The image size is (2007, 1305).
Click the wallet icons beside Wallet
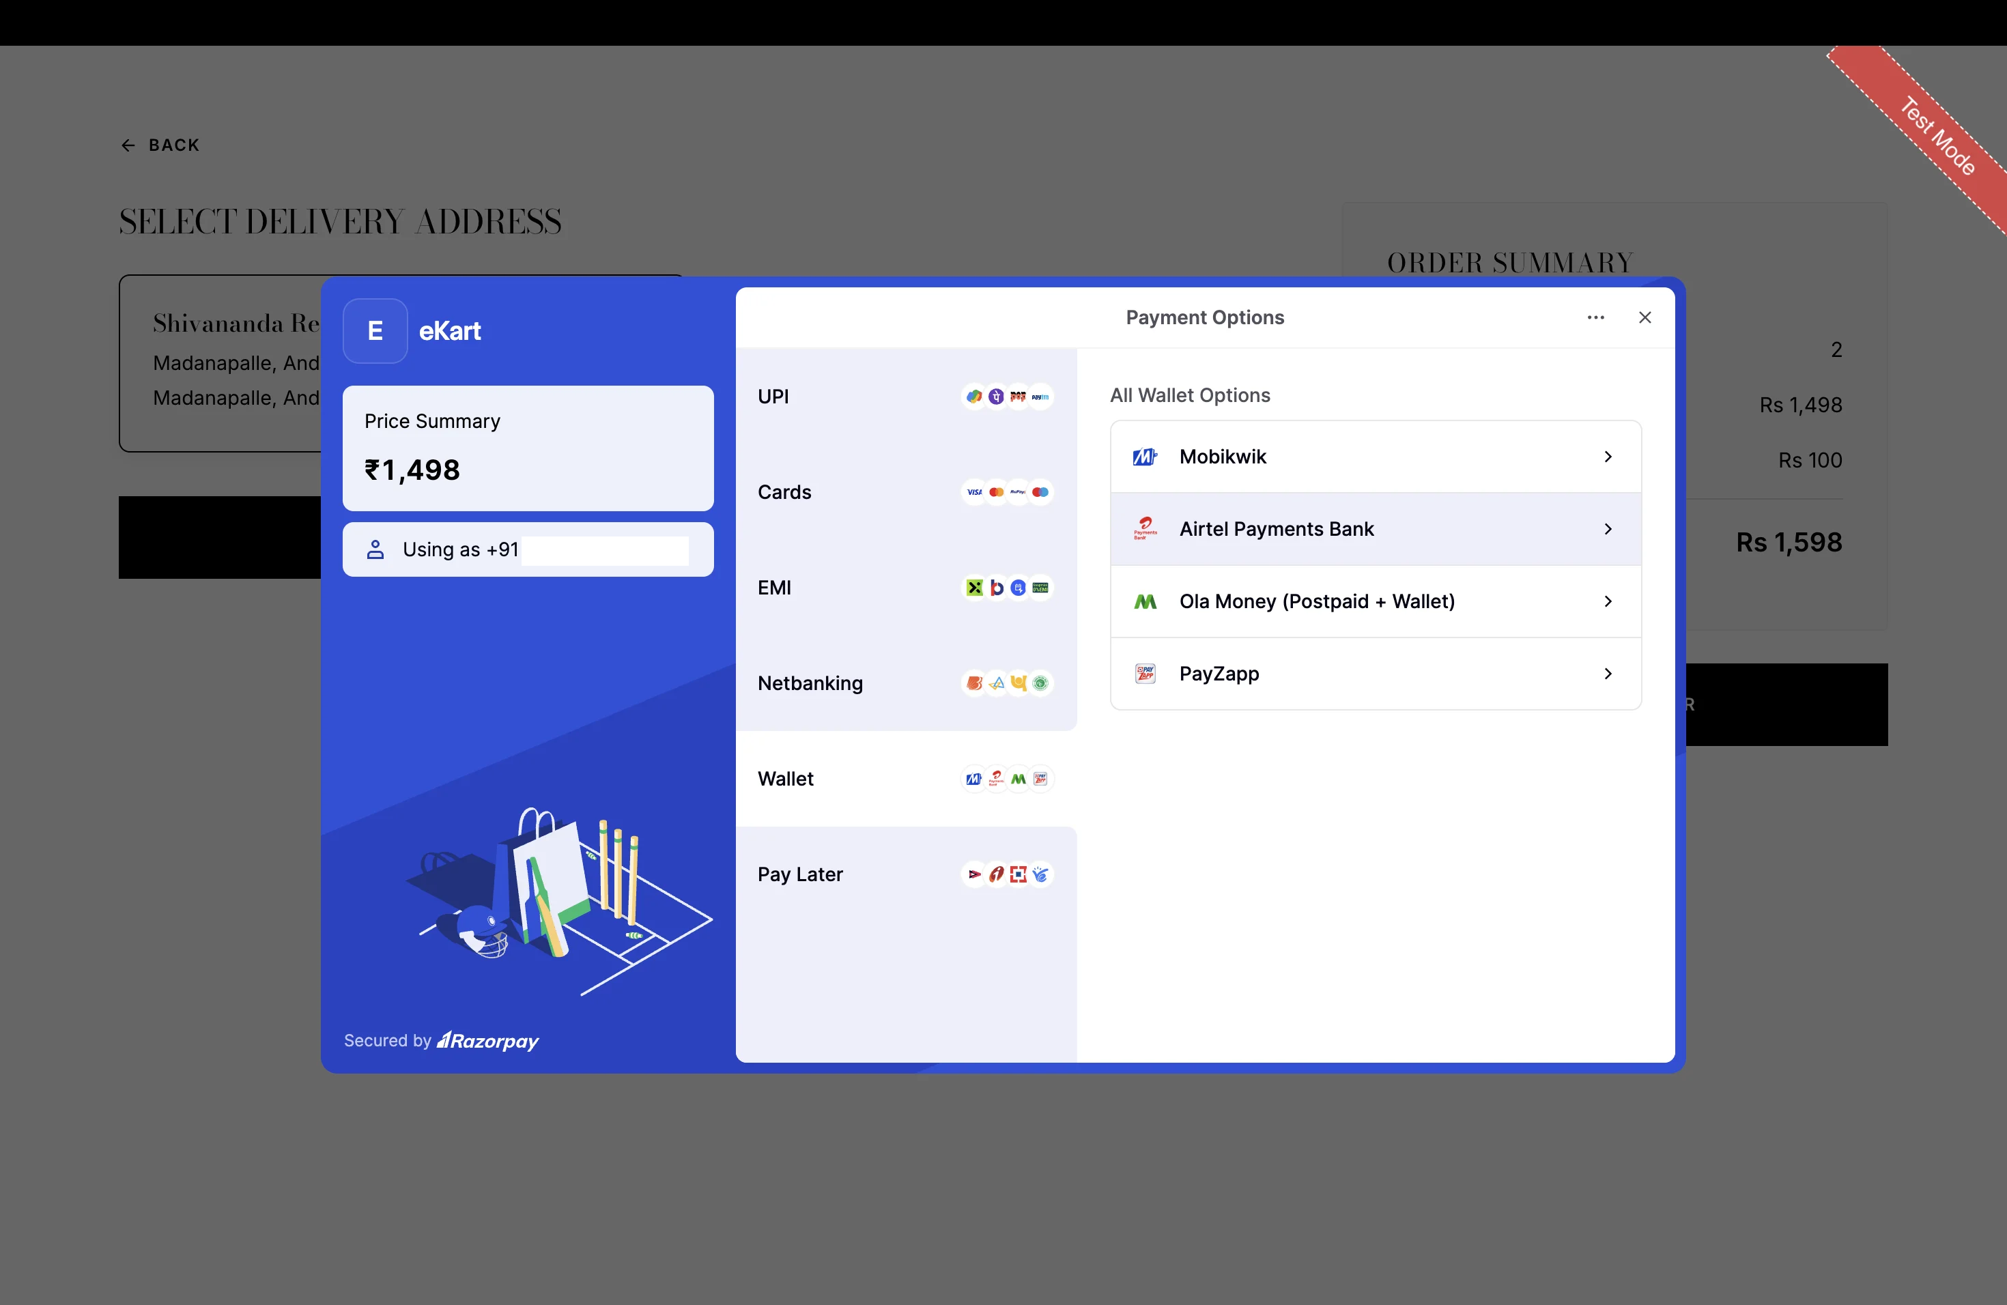pos(1007,779)
